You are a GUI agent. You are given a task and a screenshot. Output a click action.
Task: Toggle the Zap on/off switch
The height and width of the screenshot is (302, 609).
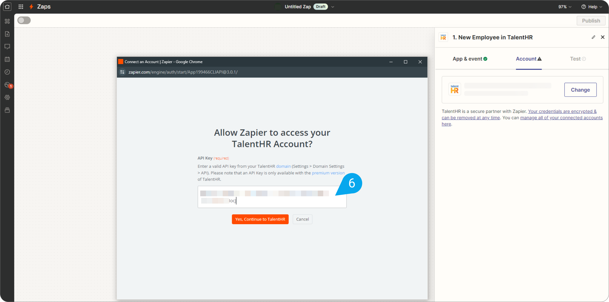click(x=24, y=20)
